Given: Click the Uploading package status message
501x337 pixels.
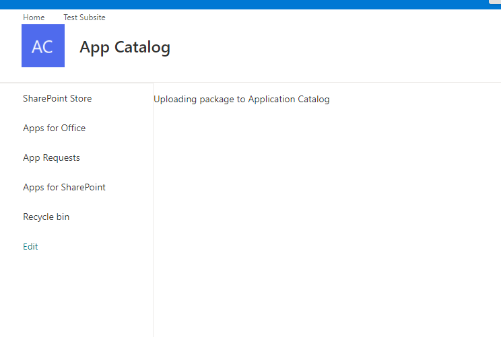Looking at the screenshot, I should click(241, 100).
